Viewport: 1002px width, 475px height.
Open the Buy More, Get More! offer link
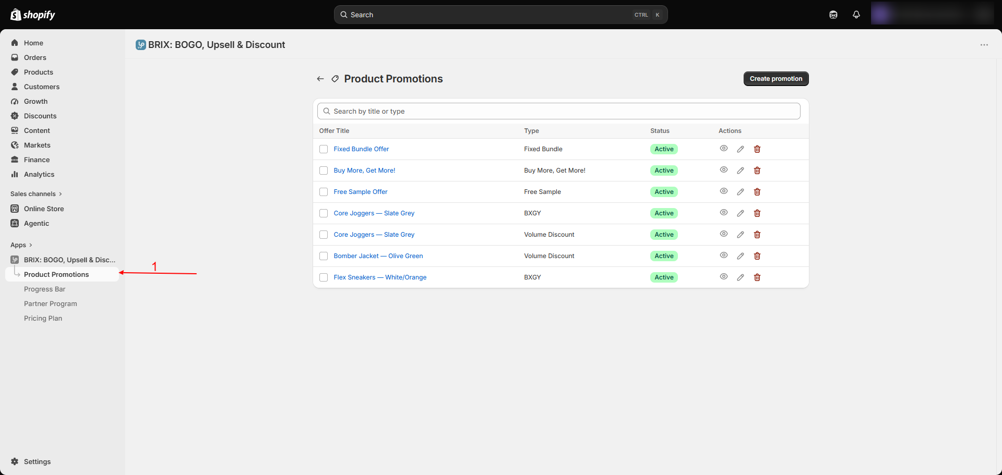(364, 170)
